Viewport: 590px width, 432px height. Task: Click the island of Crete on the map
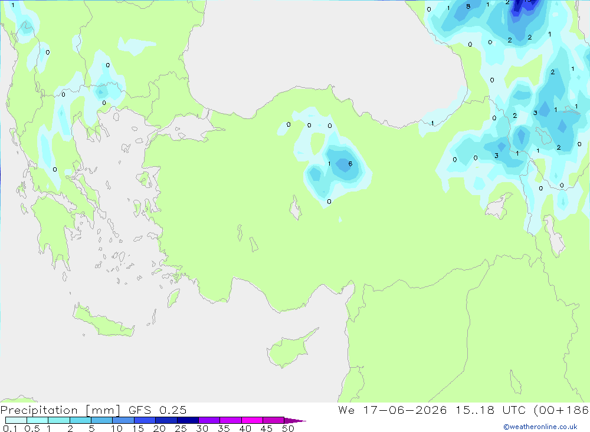pos(103,321)
